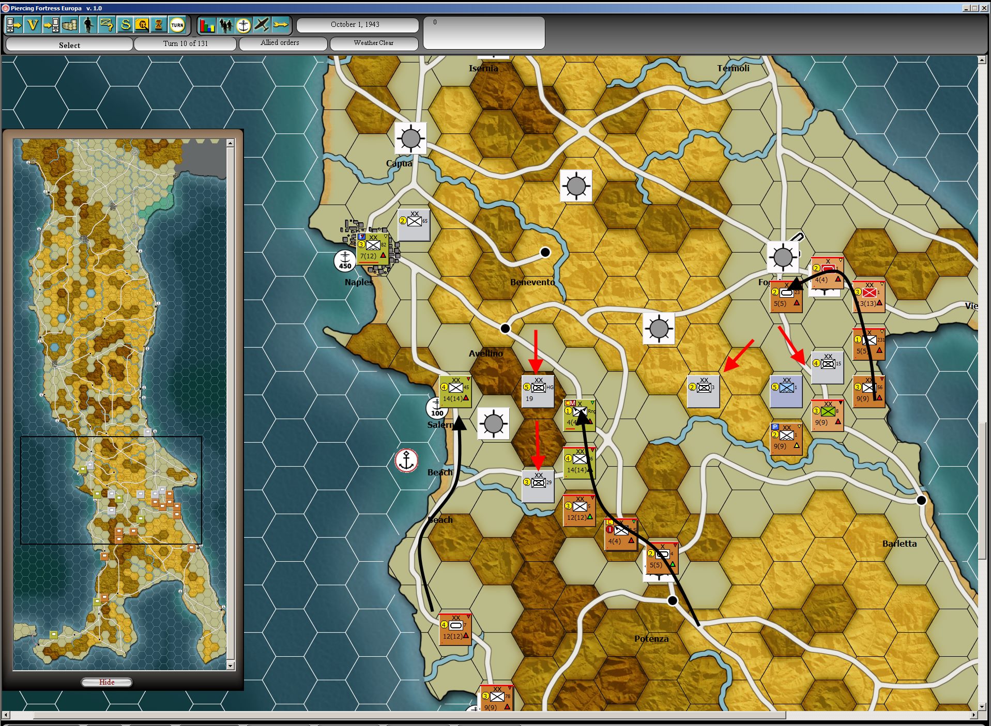Select the blue division counter numbered 1

pos(786,391)
